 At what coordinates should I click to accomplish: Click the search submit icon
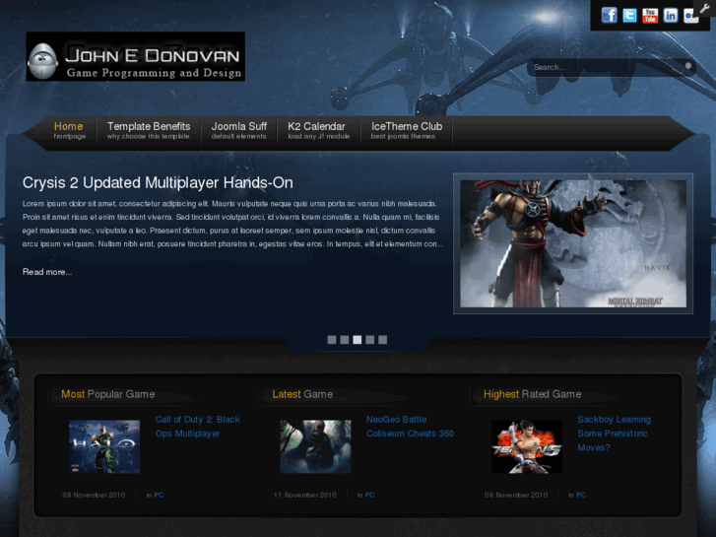pyautogui.click(x=688, y=66)
